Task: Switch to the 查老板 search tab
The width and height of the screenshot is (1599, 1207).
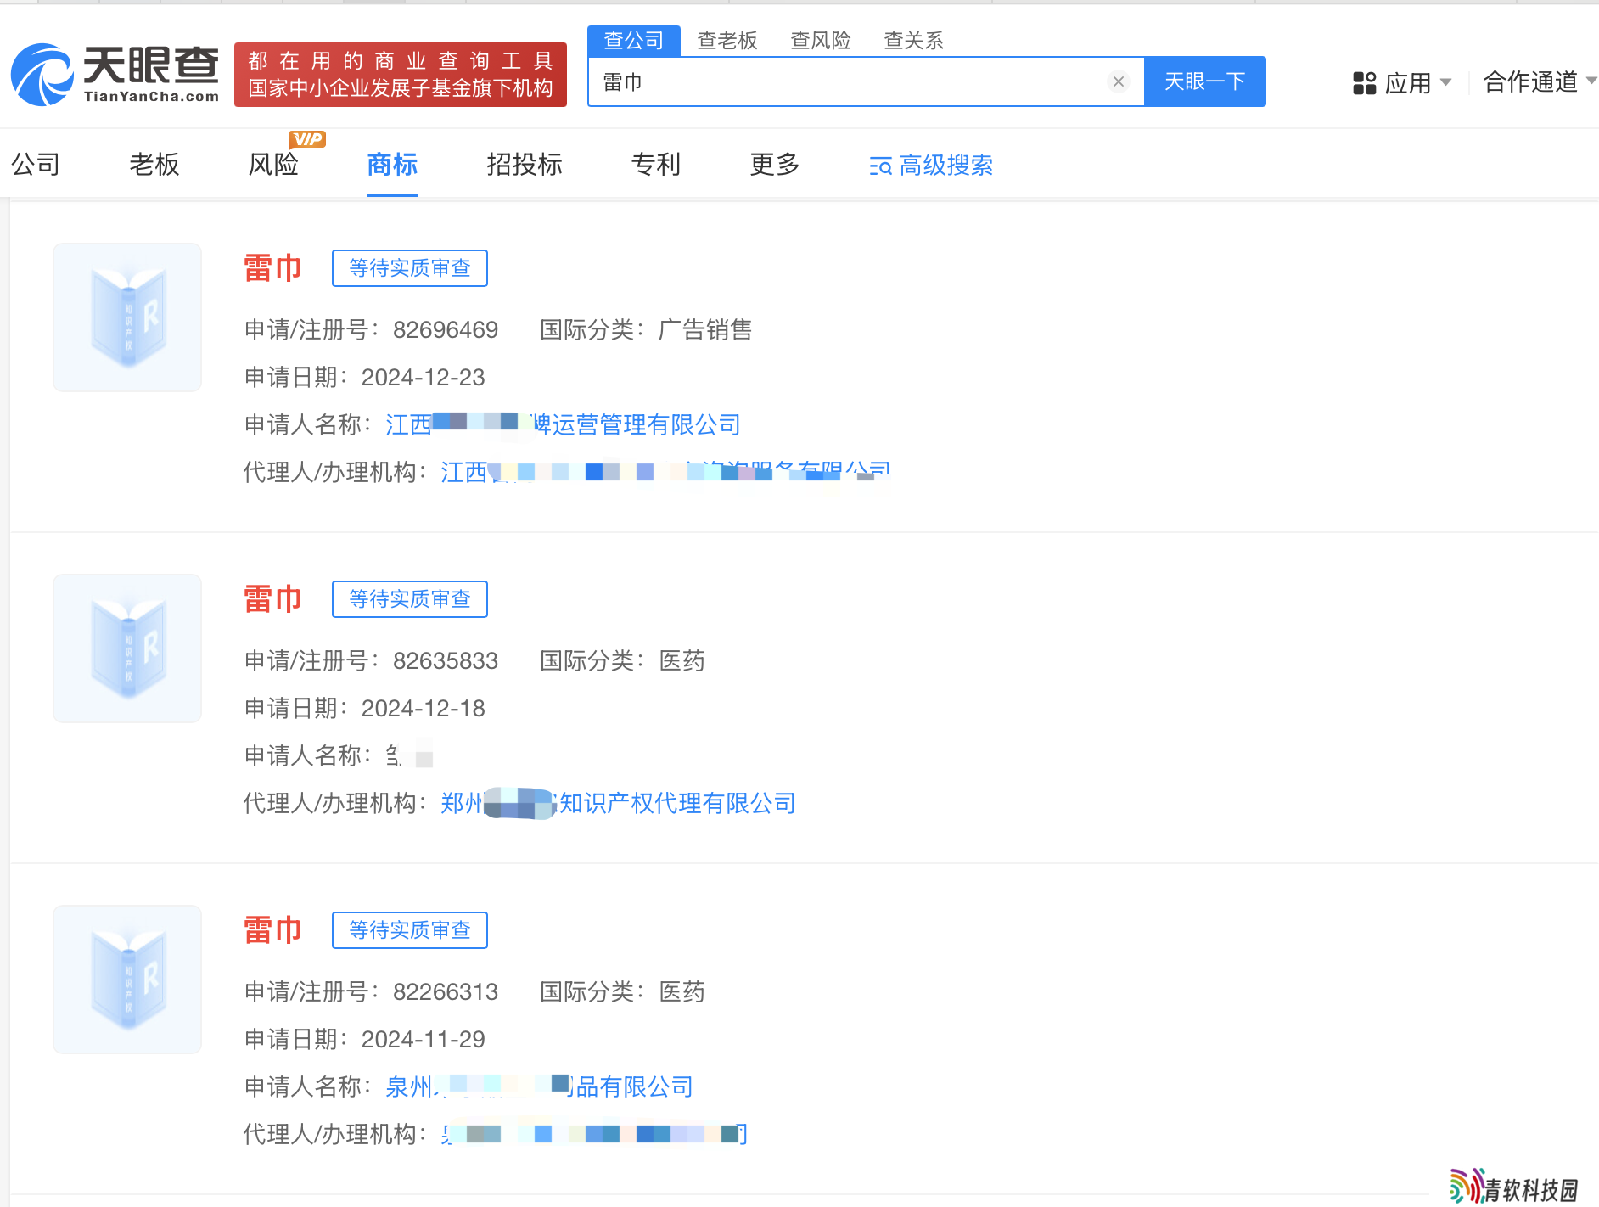Action: click(727, 41)
